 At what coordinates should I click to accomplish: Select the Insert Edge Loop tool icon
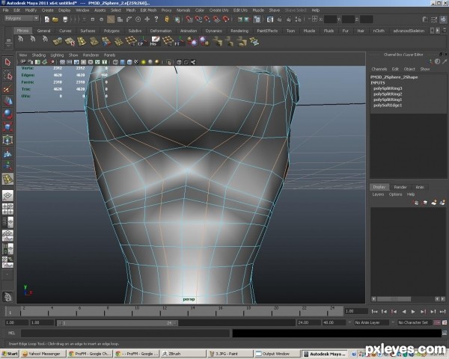[7, 179]
